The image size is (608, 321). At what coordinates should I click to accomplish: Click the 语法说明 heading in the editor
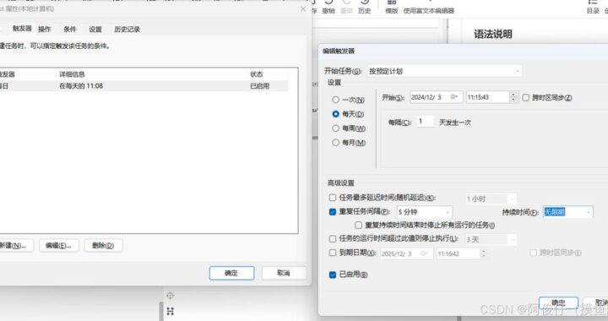tap(493, 34)
